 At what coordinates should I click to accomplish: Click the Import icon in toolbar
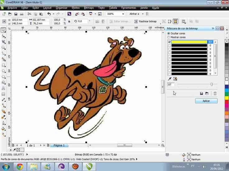click(x=77, y=14)
